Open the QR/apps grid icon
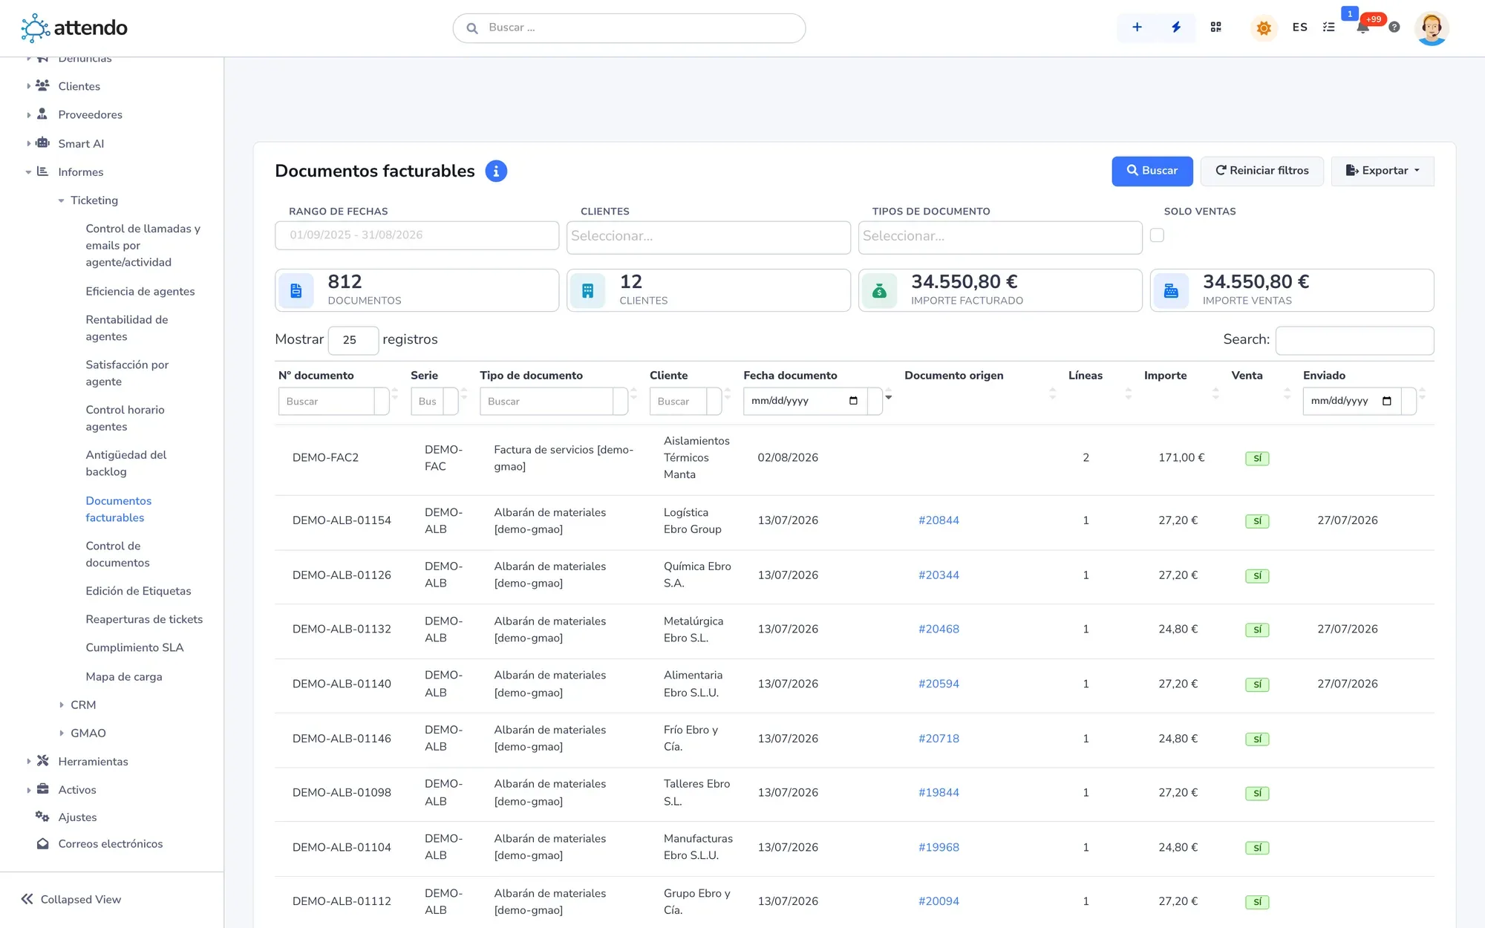The width and height of the screenshot is (1485, 928). (x=1215, y=27)
